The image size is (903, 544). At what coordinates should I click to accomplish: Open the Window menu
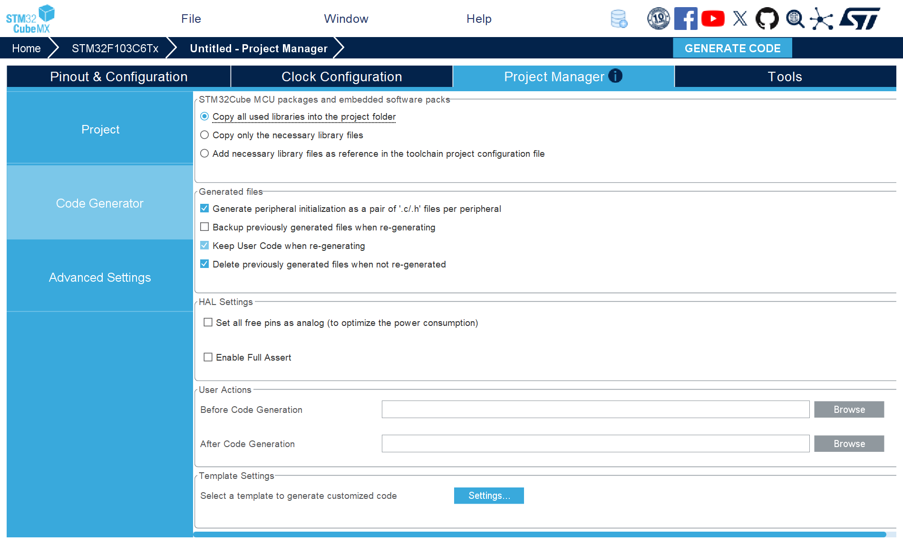click(346, 19)
